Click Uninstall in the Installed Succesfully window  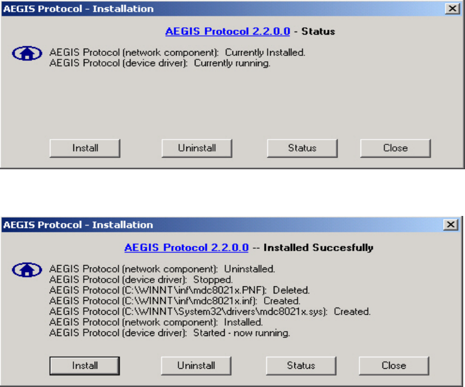[196, 366]
